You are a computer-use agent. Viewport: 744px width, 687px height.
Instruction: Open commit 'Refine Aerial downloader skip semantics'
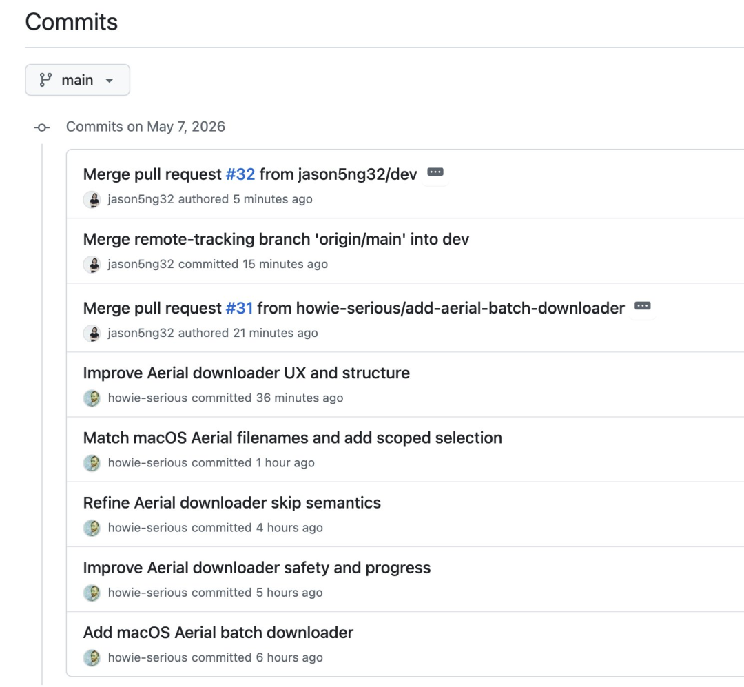click(232, 503)
